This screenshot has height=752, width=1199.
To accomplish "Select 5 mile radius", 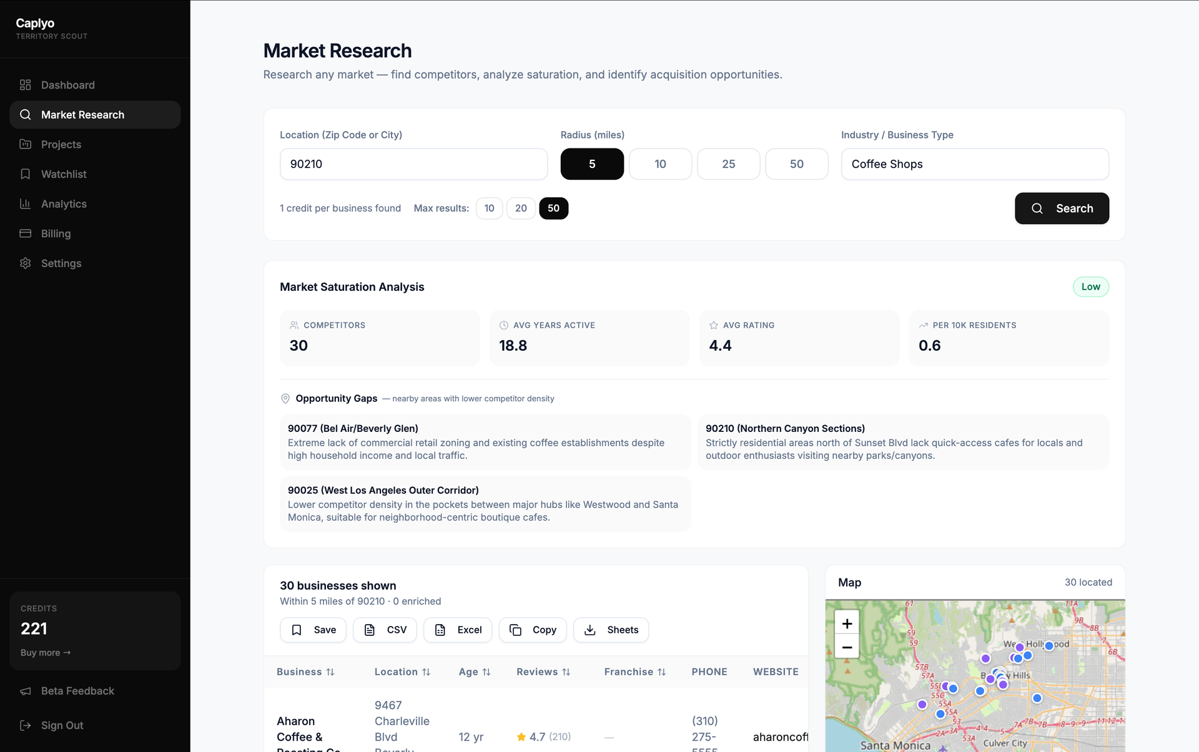I will 592,164.
